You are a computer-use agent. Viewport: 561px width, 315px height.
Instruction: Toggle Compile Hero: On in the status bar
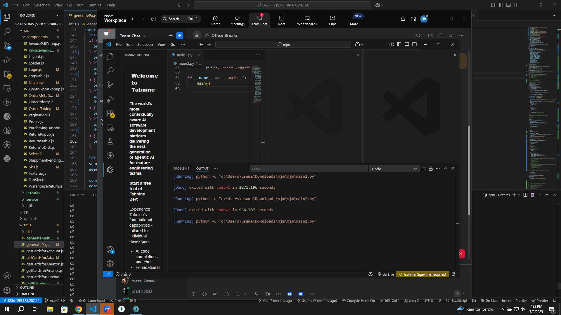click(x=359, y=301)
